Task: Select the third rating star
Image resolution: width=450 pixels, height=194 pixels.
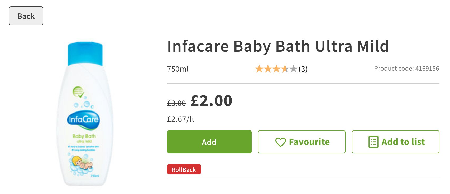Action: [276, 69]
